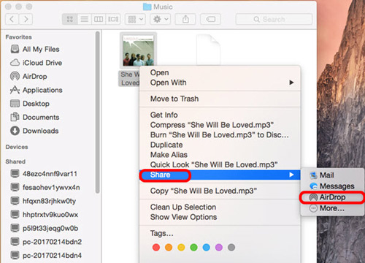Open All My Files in sidebar
This screenshot has height=263, width=365.
(x=35, y=49)
